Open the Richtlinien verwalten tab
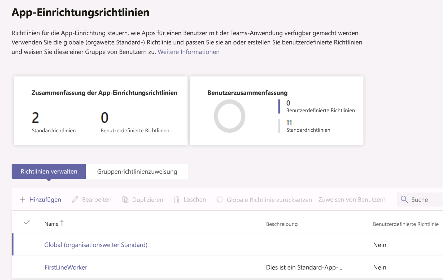The width and height of the screenshot is (445, 280). 49,171
